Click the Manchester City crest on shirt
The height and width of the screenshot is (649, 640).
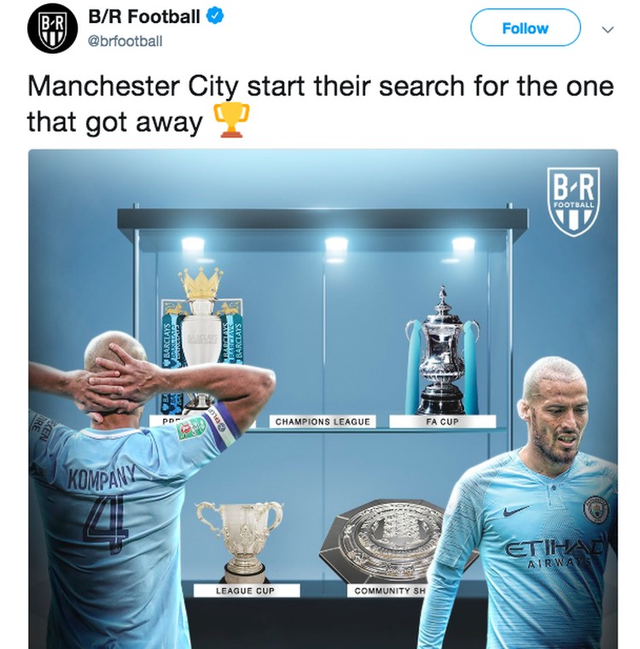pos(596,509)
